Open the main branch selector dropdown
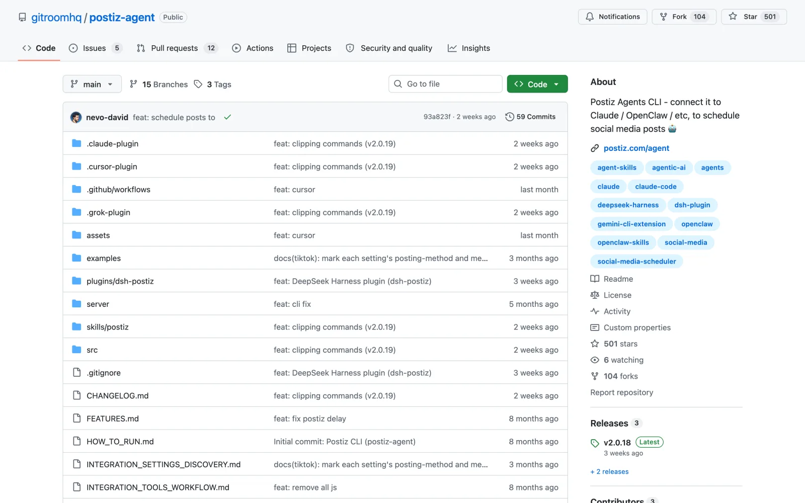The height and width of the screenshot is (503, 805). [92, 84]
